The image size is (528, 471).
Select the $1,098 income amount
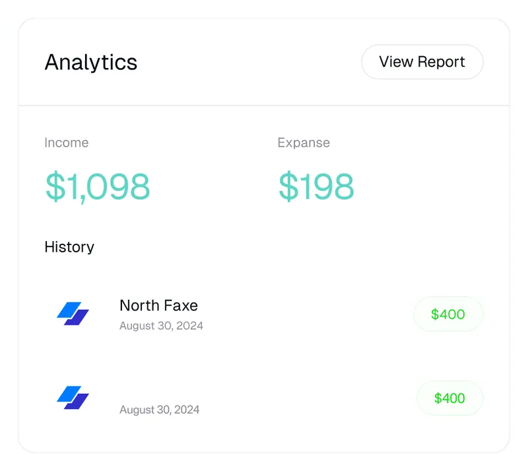click(x=98, y=186)
